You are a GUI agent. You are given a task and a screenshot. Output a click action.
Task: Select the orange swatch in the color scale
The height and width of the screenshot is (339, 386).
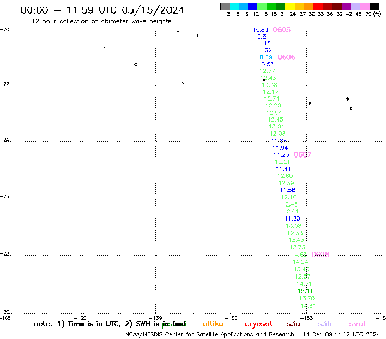pos(308,6)
